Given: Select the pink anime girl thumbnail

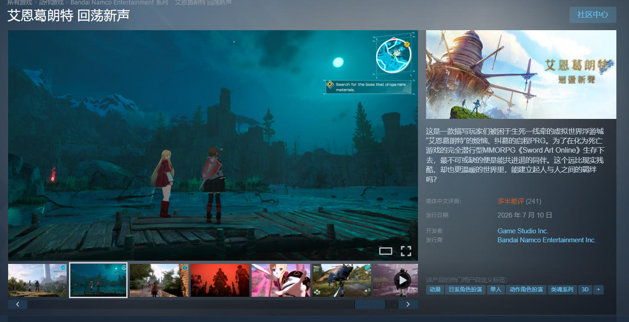Looking at the screenshot, I should coord(281,280).
